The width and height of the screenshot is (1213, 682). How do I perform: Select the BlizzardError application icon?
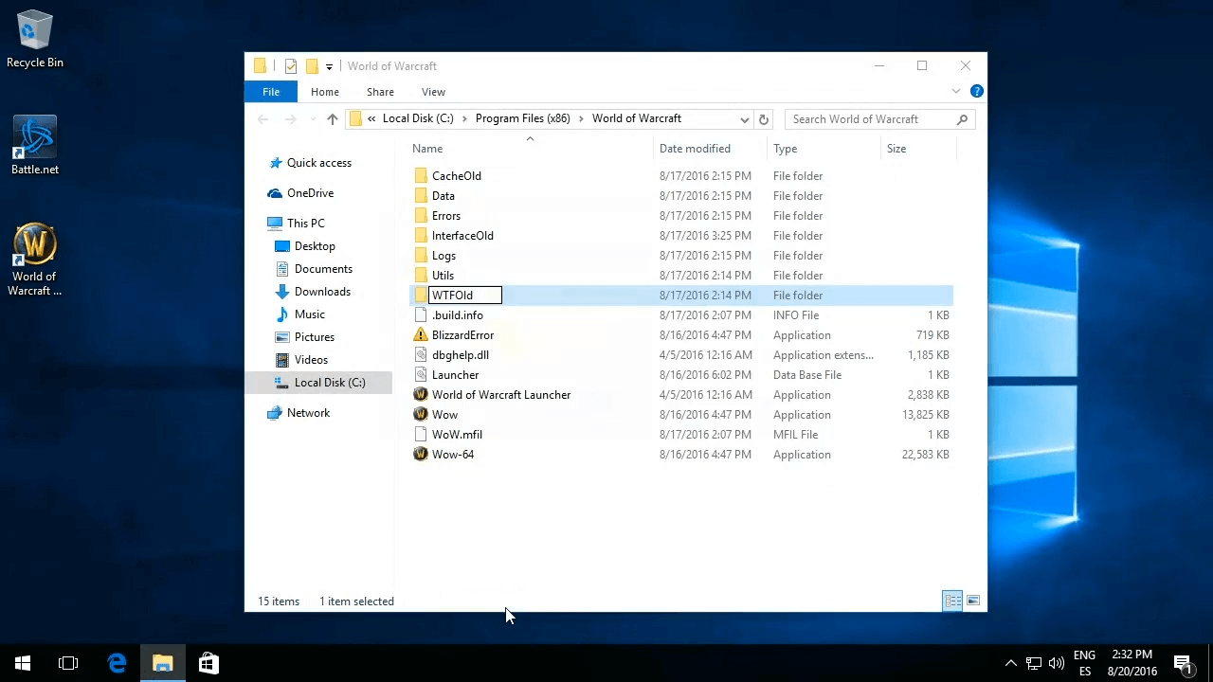click(421, 335)
